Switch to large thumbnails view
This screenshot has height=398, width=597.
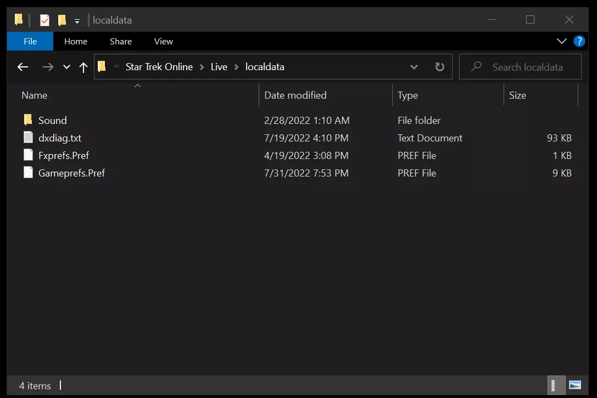coord(575,385)
